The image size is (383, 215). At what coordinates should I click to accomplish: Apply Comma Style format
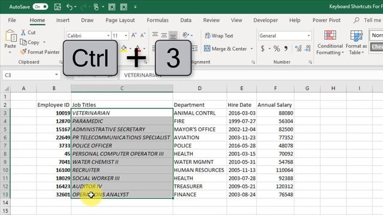pos(285,48)
